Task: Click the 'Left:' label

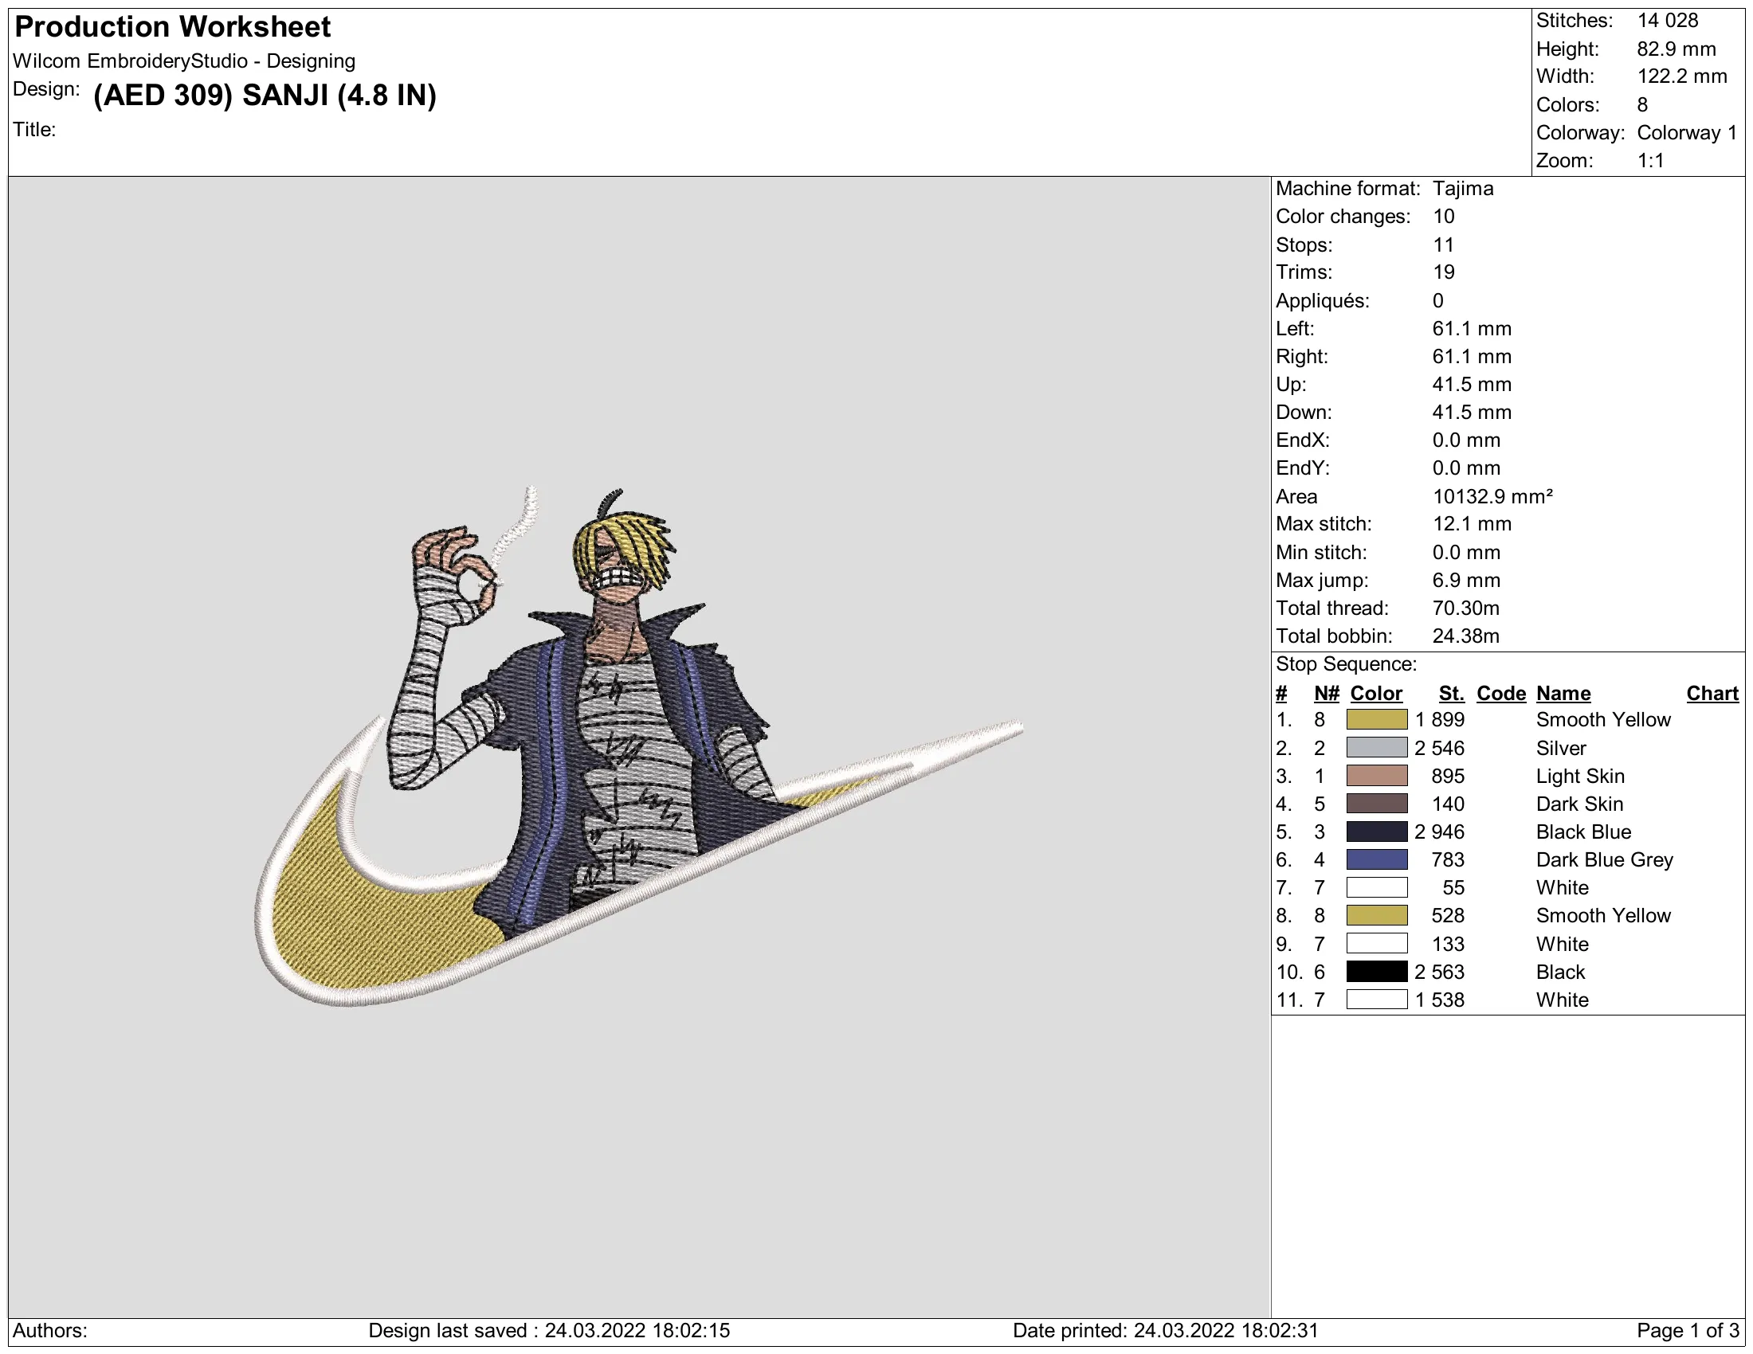Action: pyautogui.click(x=1295, y=329)
